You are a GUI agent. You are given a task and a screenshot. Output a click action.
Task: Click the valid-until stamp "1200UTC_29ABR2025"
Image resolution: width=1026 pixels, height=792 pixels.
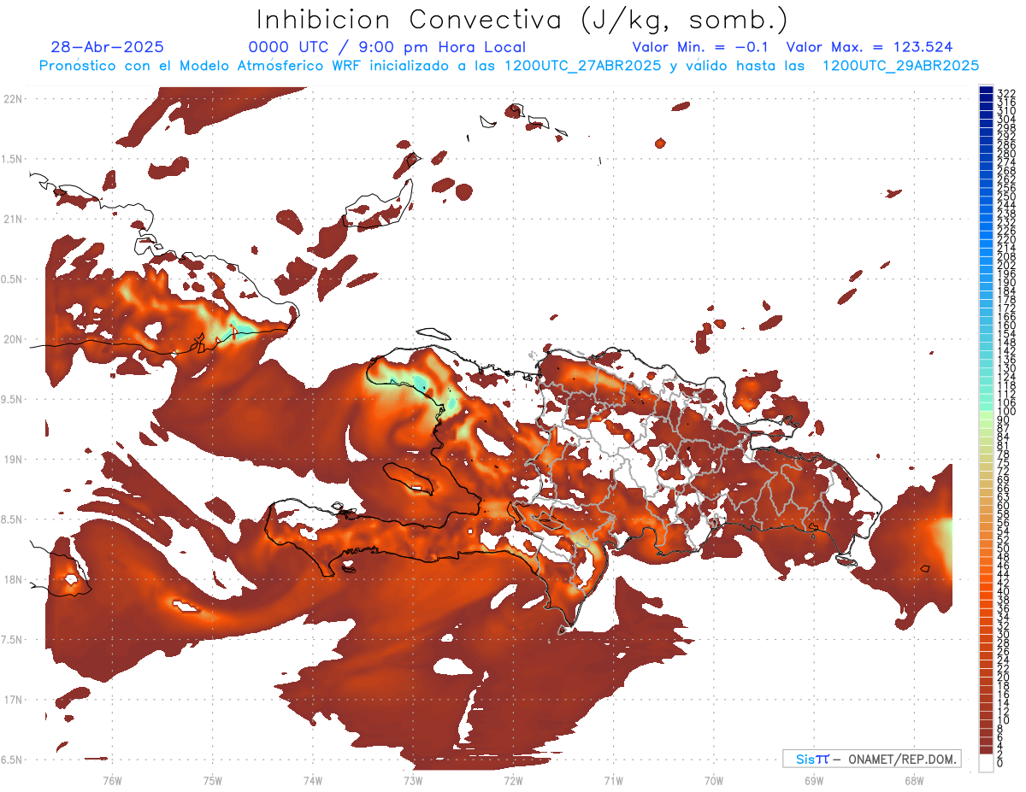(x=900, y=66)
